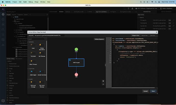Switch to Diagram View tab
176x105 pixels.
[136, 35]
